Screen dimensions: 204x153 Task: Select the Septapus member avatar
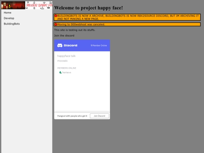pos(60,72)
